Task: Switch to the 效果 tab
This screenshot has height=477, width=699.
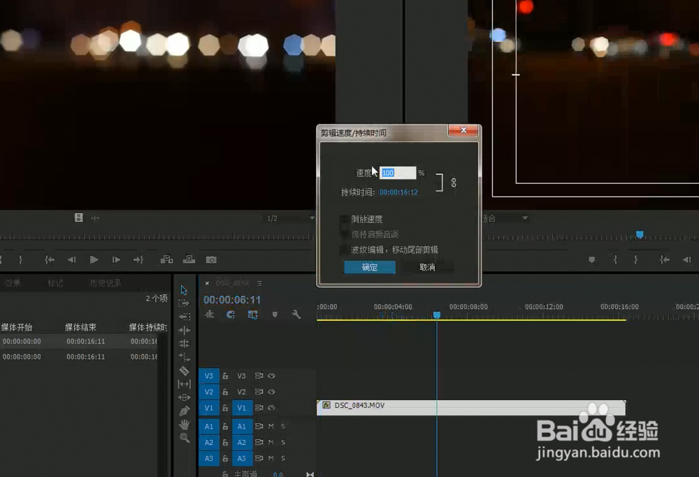Action: tap(13, 283)
